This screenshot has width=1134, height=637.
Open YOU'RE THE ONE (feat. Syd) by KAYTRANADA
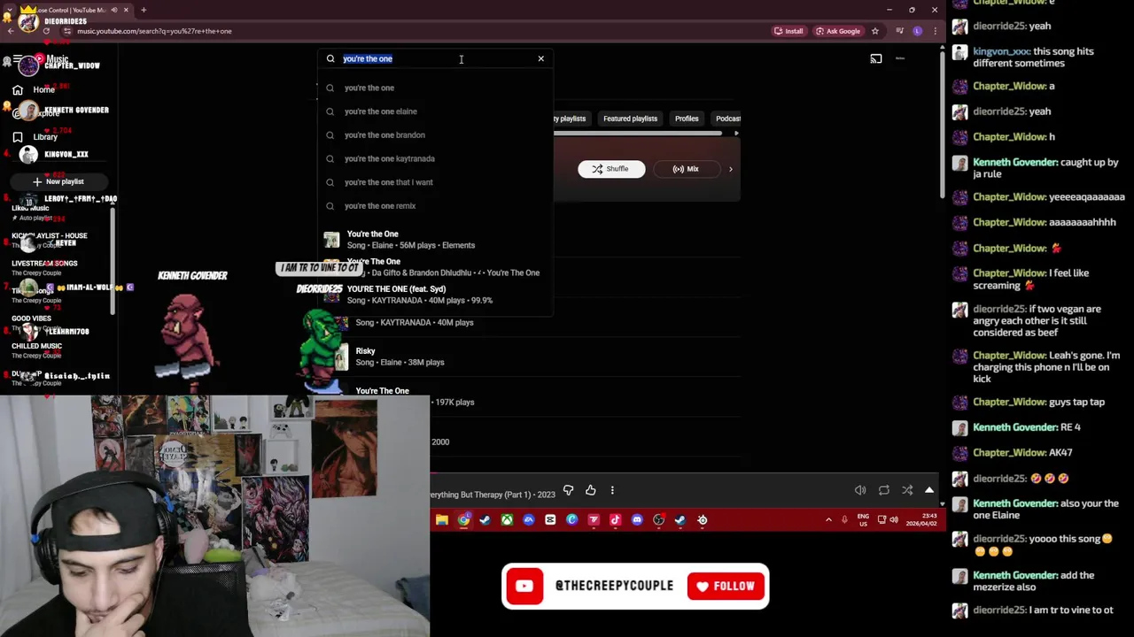[436, 295]
